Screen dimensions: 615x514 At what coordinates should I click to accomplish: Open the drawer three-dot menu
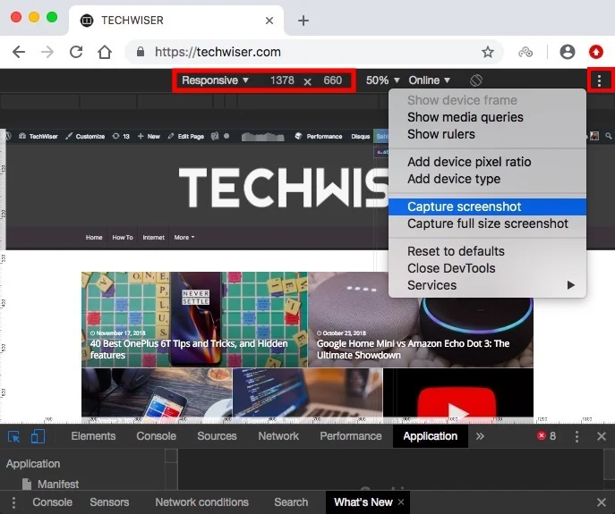(x=13, y=502)
